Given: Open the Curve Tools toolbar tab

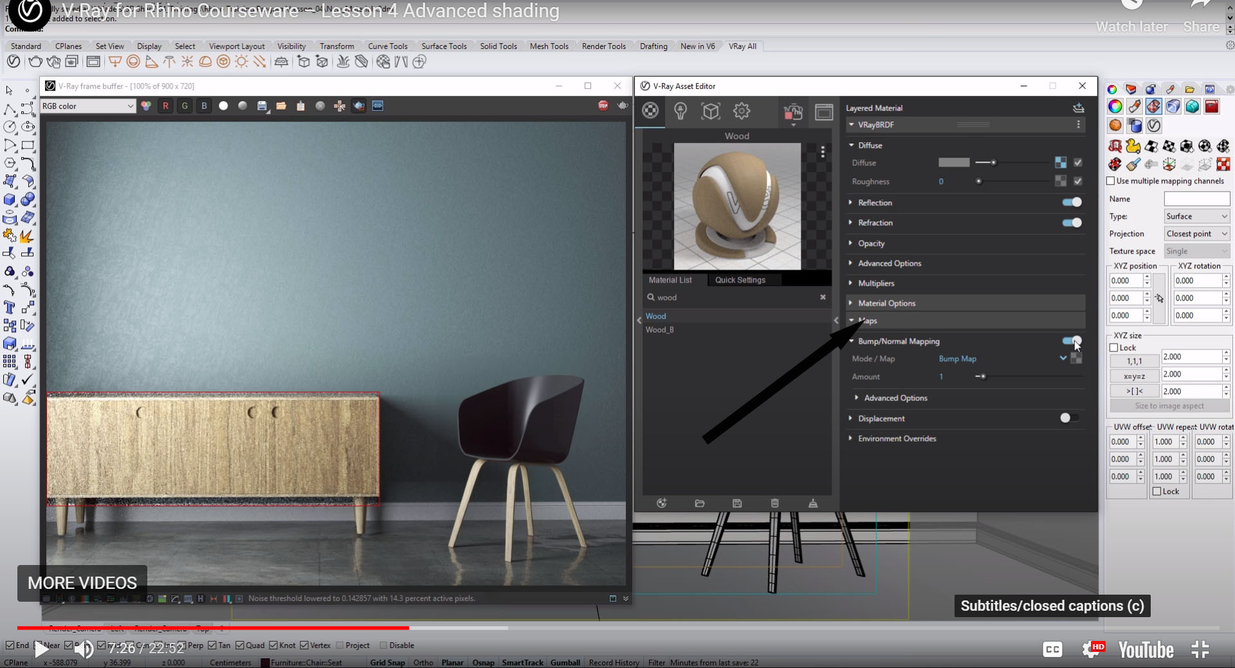Looking at the screenshot, I should coord(388,46).
